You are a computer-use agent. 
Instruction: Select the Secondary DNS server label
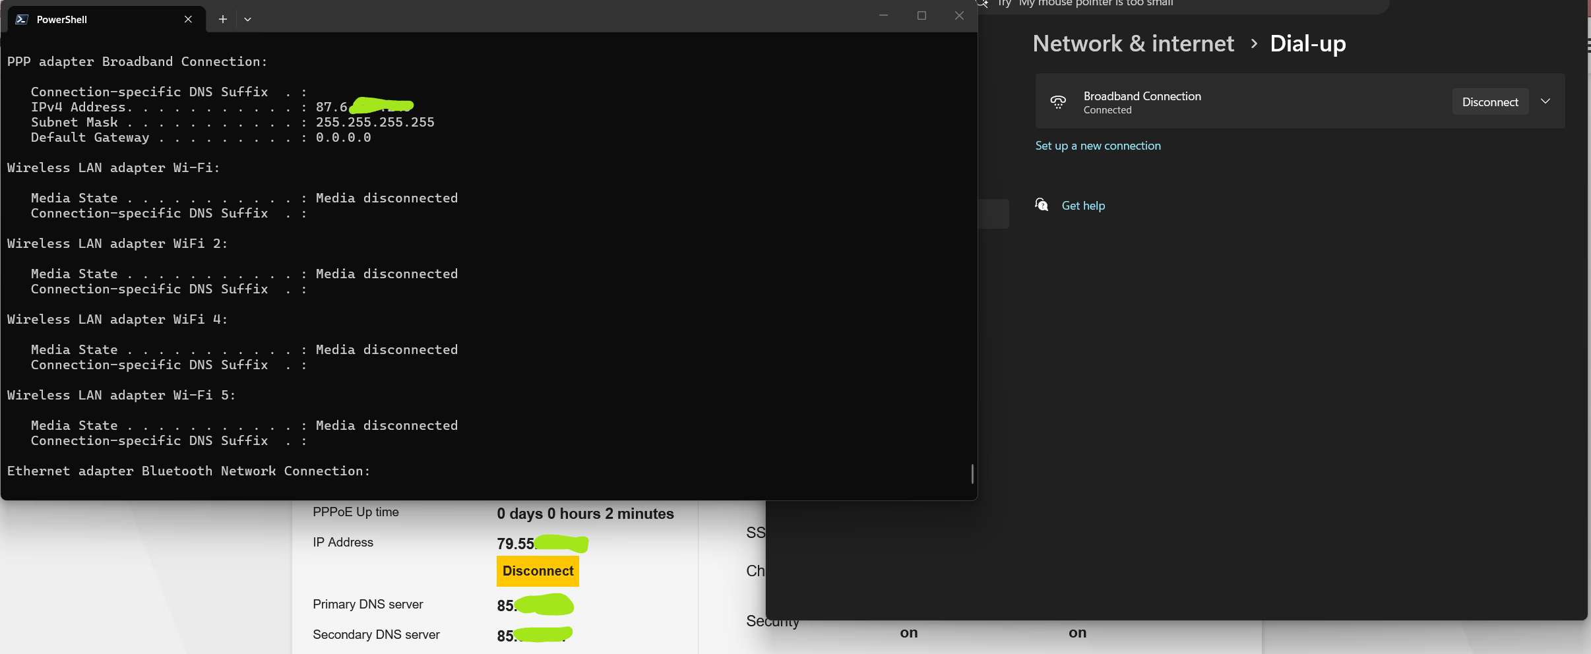pyautogui.click(x=376, y=635)
